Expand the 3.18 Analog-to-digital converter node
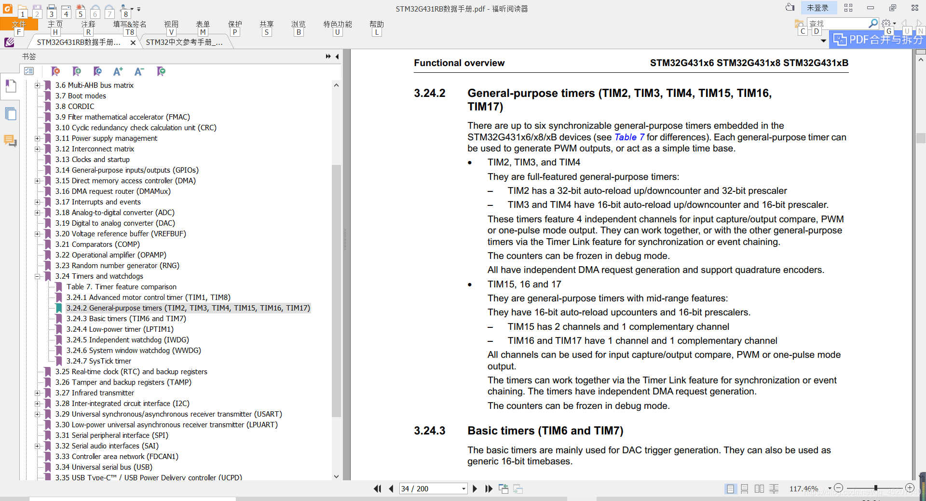926x501 pixels. [x=37, y=213]
